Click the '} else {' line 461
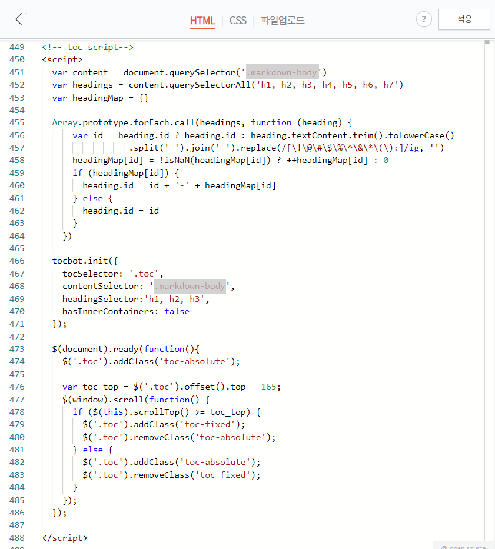This screenshot has width=495, height=549. pos(92,198)
